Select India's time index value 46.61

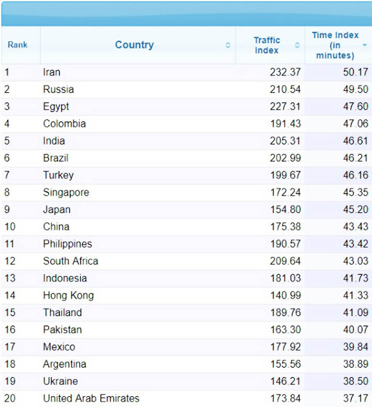(x=355, y=140)
